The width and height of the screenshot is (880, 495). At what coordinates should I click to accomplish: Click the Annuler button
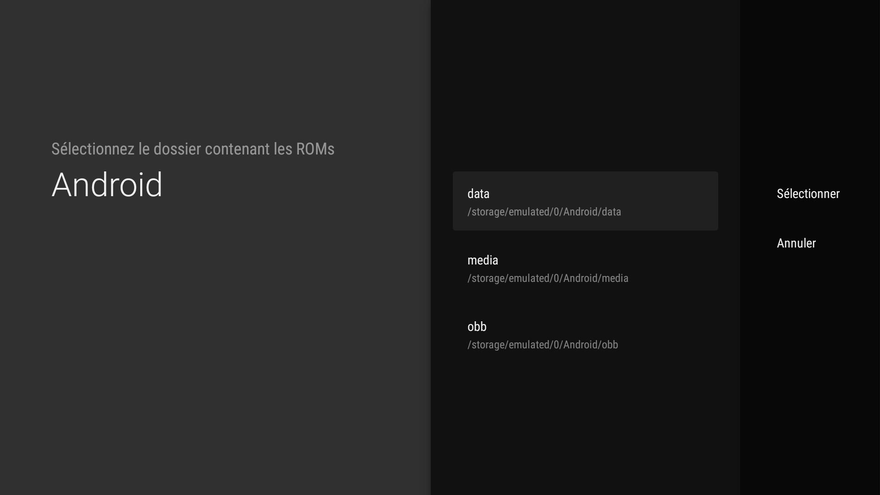[796, 243]
